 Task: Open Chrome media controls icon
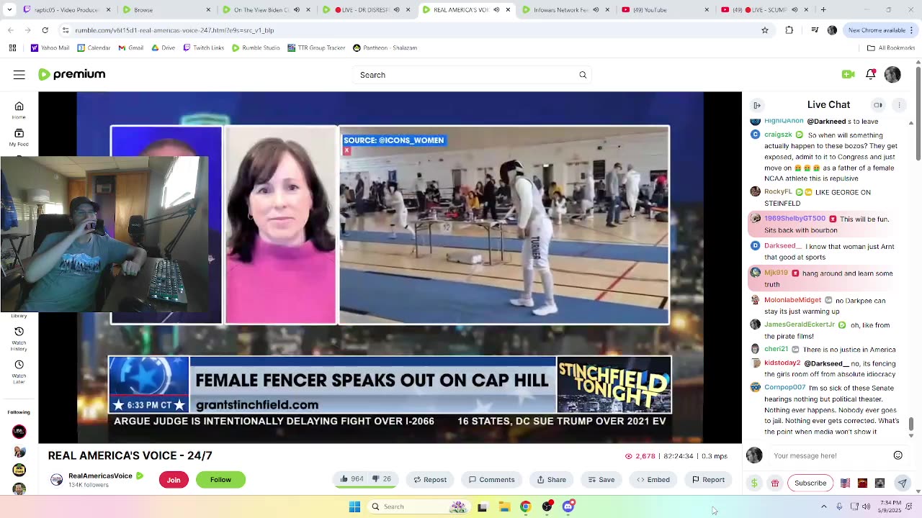click(x=815, y=30)
